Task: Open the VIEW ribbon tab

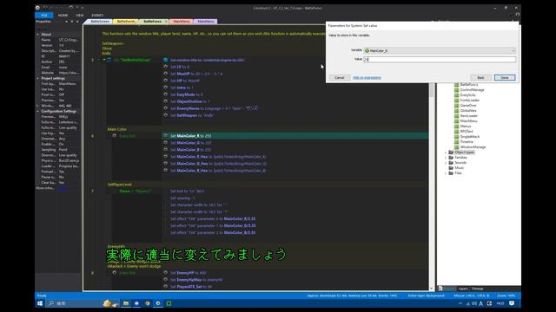Action: click(x=80, y=16)
